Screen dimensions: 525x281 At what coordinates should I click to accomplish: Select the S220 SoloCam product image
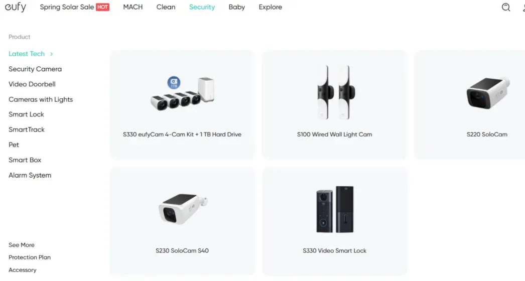488,93
